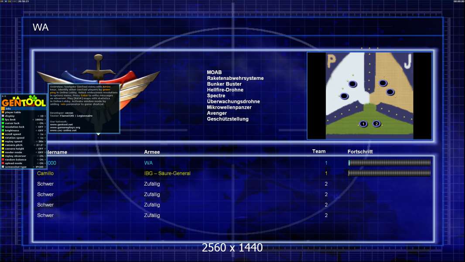Click the gray square beside screenshot type
The height and width of the screenshot is (262, 465).
point(3,167)
